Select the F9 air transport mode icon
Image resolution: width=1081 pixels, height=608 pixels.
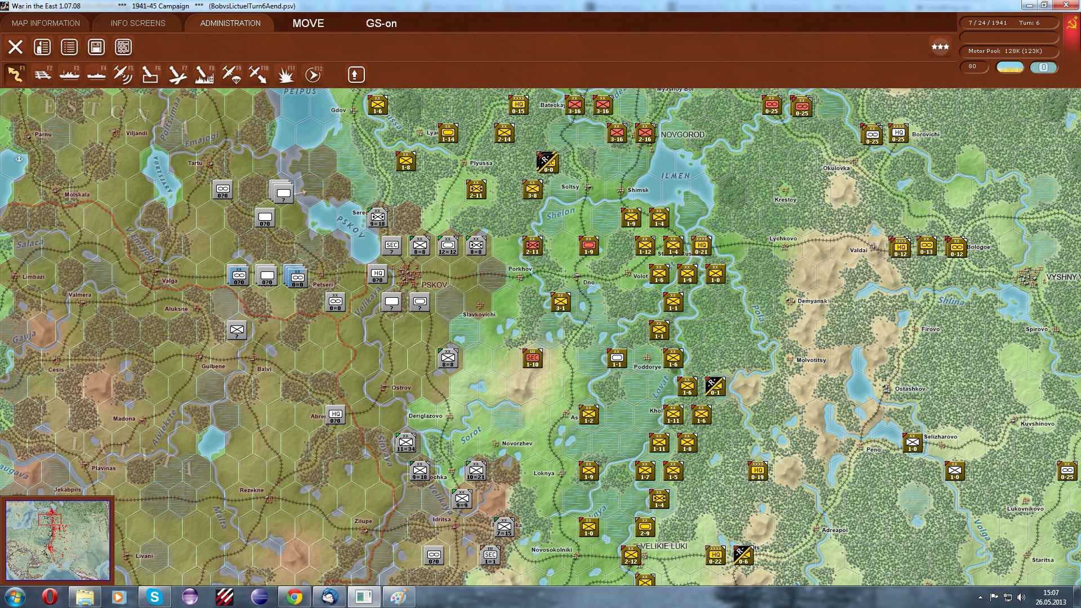pyautogui.click(x=231, y=74)
